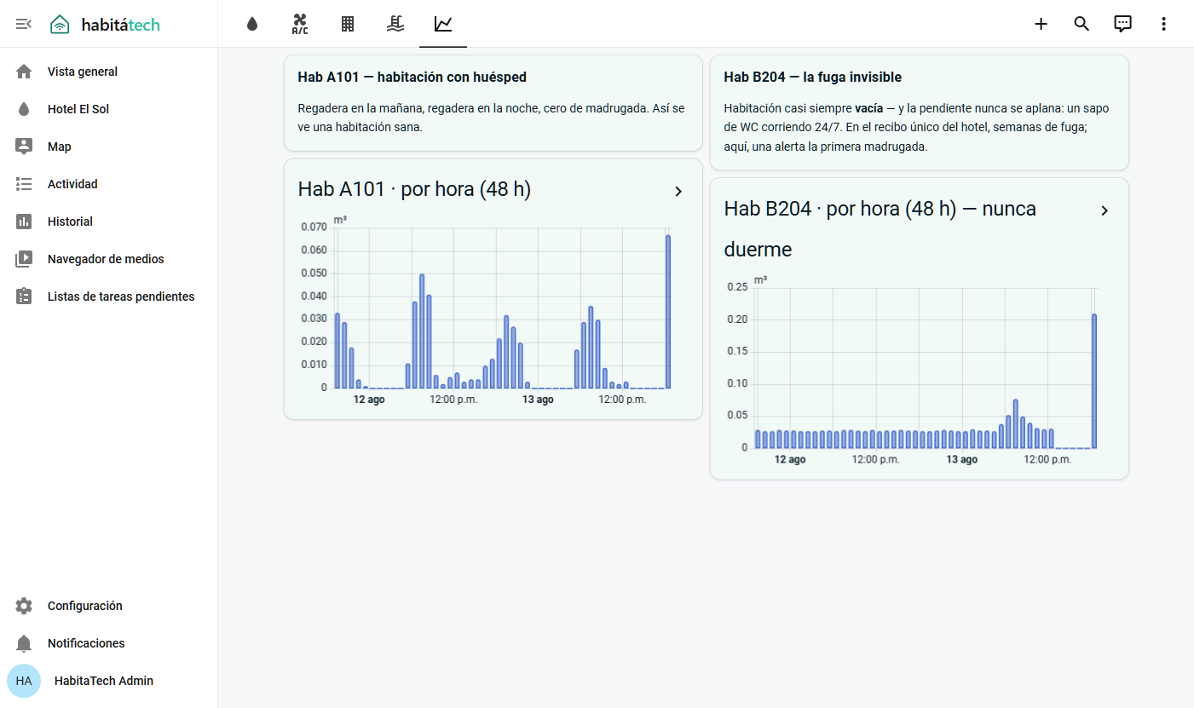Click the Navegador de medios icon
The height and width of the screenshot is (708, 1194).
24,259
